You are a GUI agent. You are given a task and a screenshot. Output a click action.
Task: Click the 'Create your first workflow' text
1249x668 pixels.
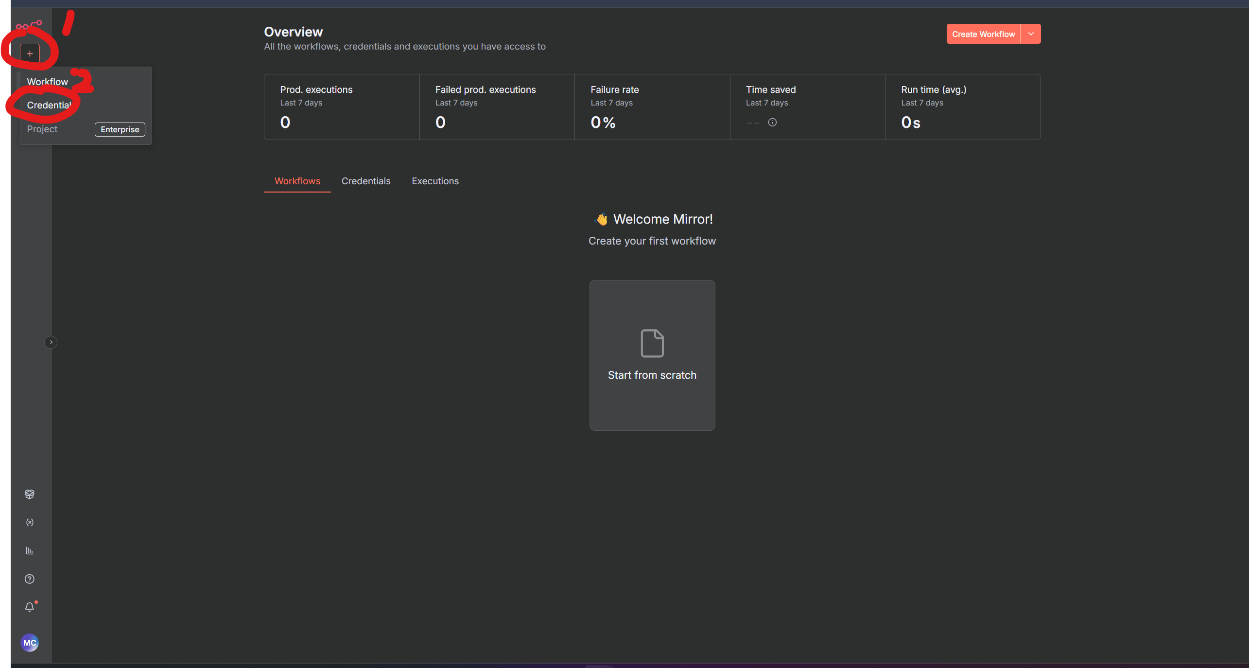tap(652, 241)
